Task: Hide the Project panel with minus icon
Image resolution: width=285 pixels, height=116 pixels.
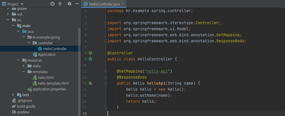Action: point(77,4)
